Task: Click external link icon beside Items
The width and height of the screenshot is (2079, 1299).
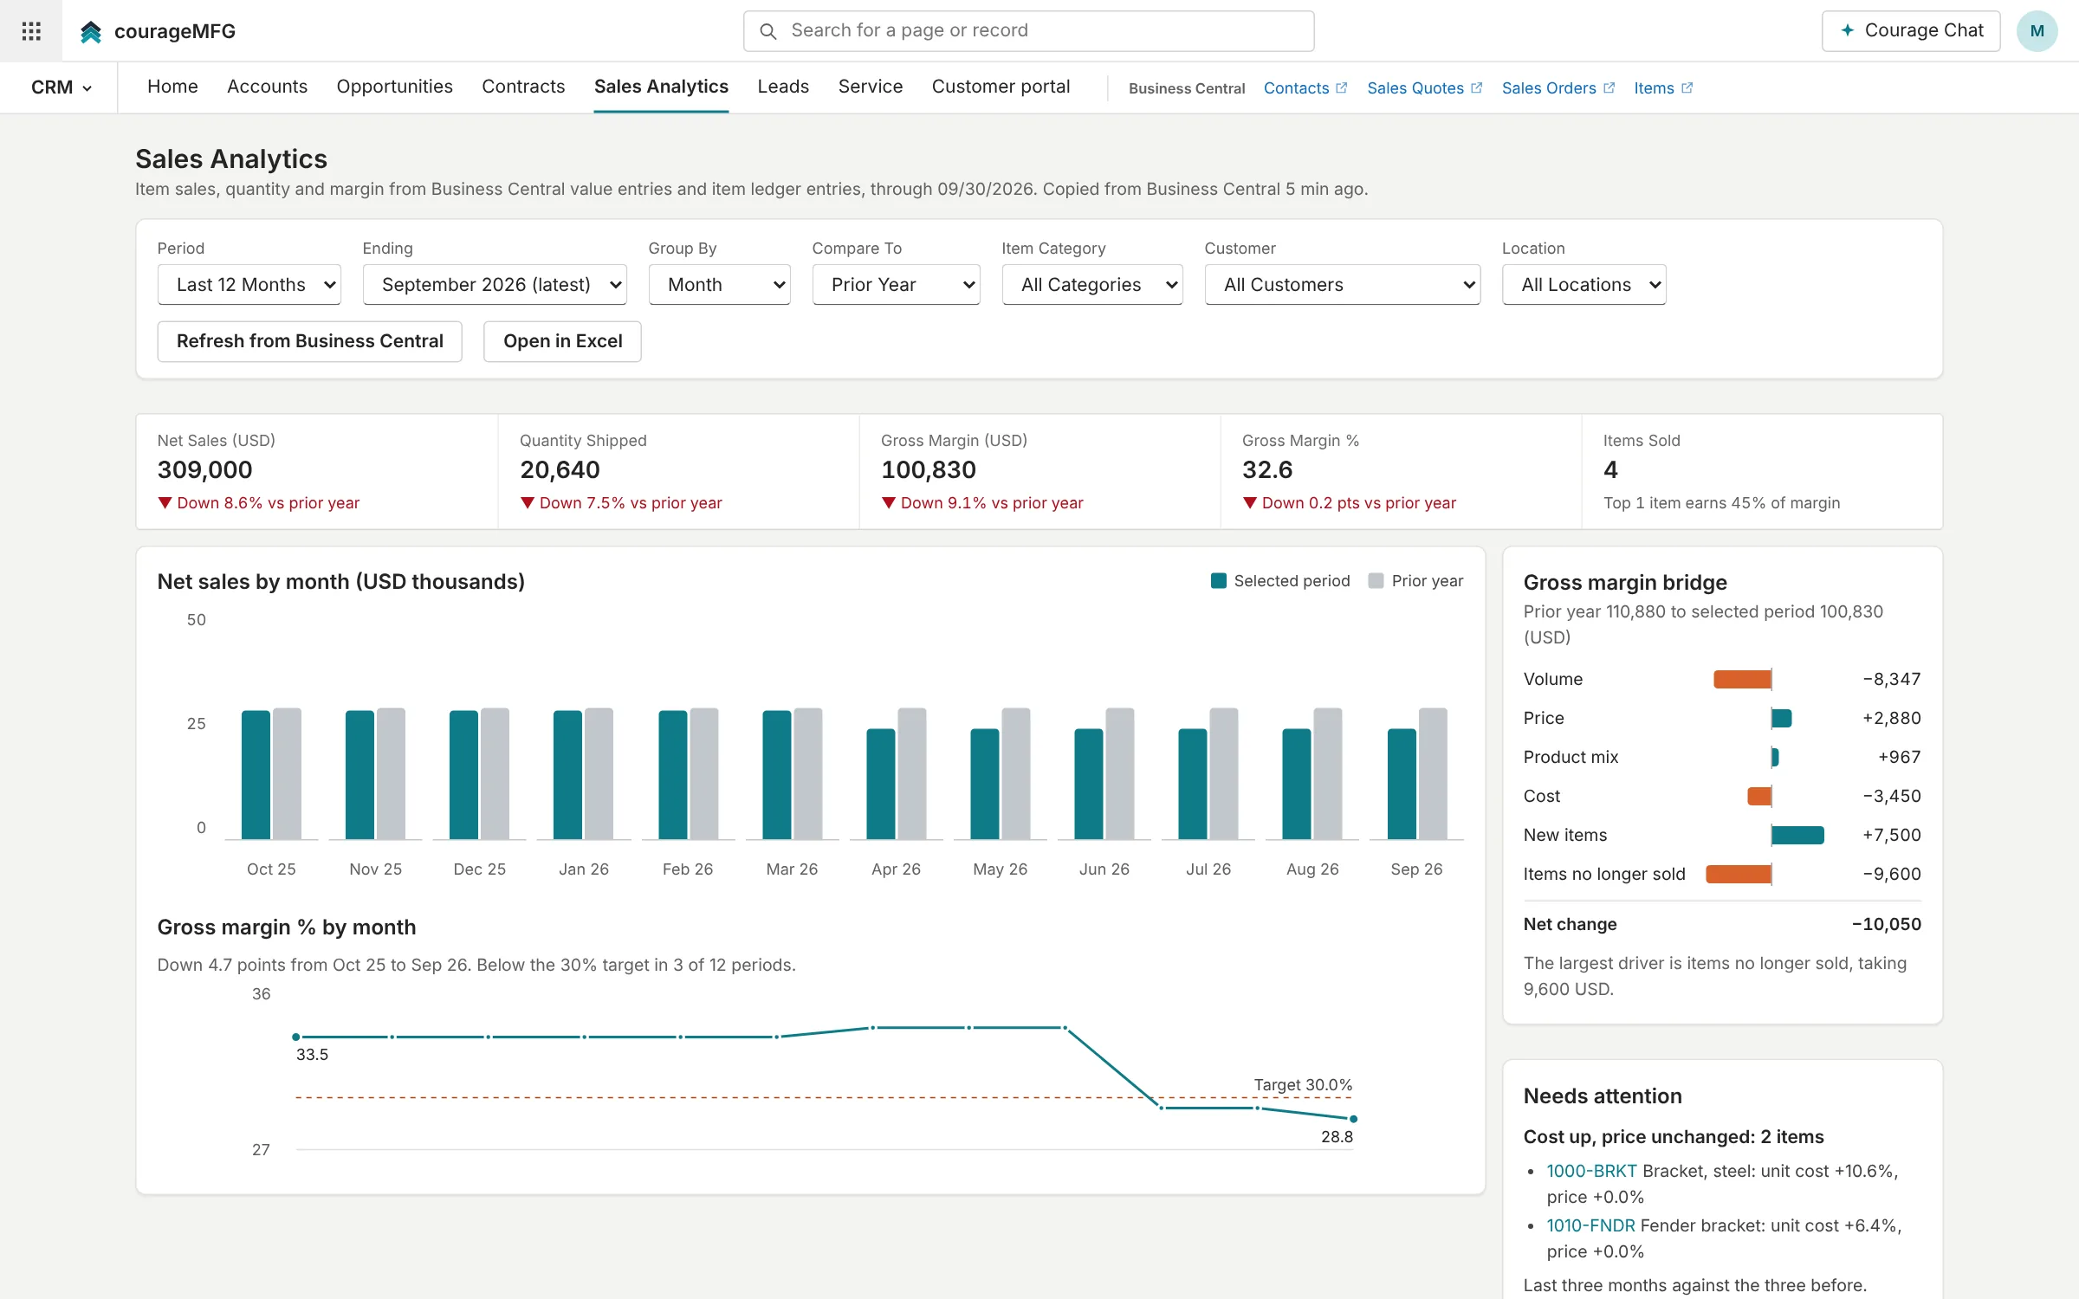Action: click(x=1687, y=87)
